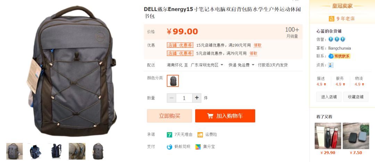Select the open backpack thumbnail image
Image resolution: width=375 pixels, height=162 pixels.
pyautogui.click(x=35, y=151)
